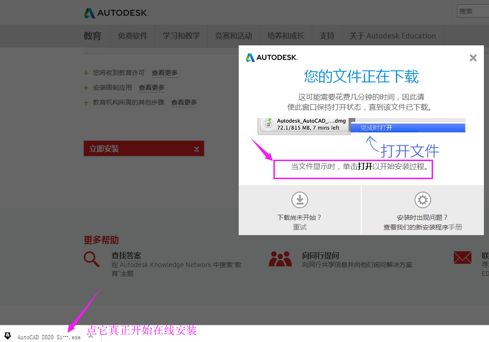Click the download arrow circle icon
489x342 pixels.
tap(300, 200)
